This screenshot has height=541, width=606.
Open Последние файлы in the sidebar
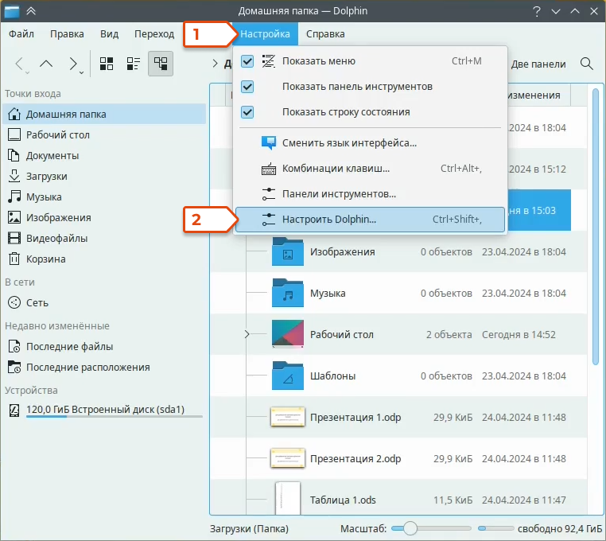(104, 347)
